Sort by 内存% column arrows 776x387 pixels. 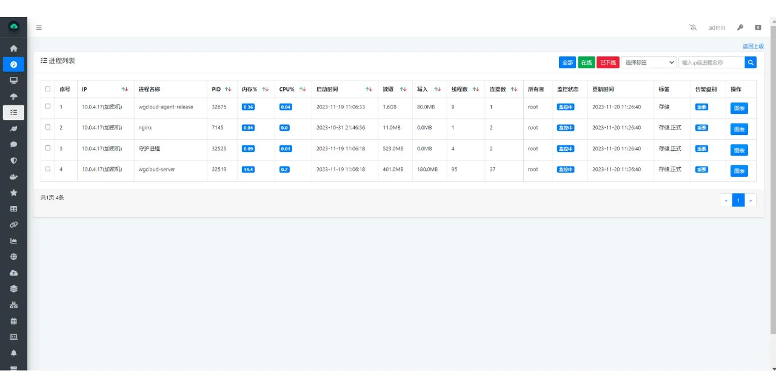(x=266, y=90)
